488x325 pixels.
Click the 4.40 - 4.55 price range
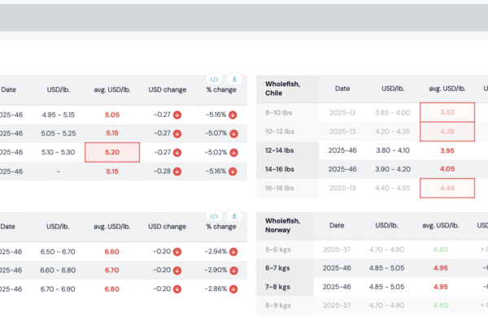[393, 188]
